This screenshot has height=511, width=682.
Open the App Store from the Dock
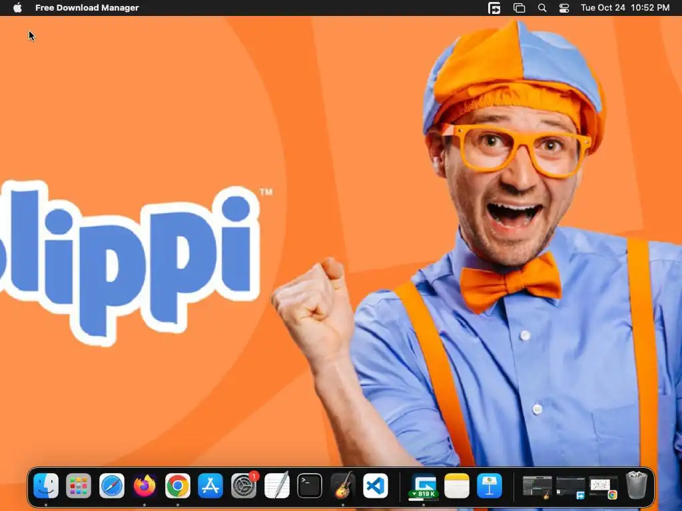(x=210, y=485)
